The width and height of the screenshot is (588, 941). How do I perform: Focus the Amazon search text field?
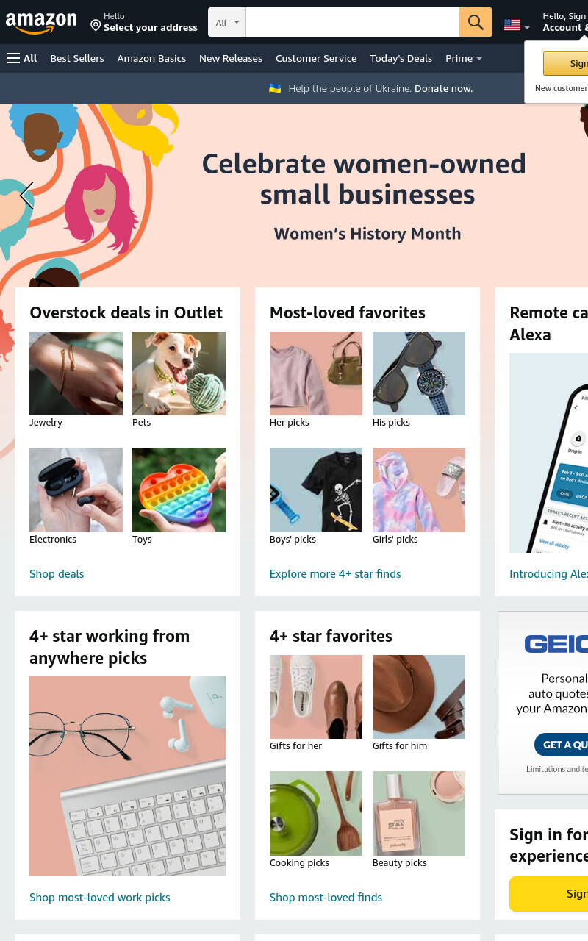[353, 22]
